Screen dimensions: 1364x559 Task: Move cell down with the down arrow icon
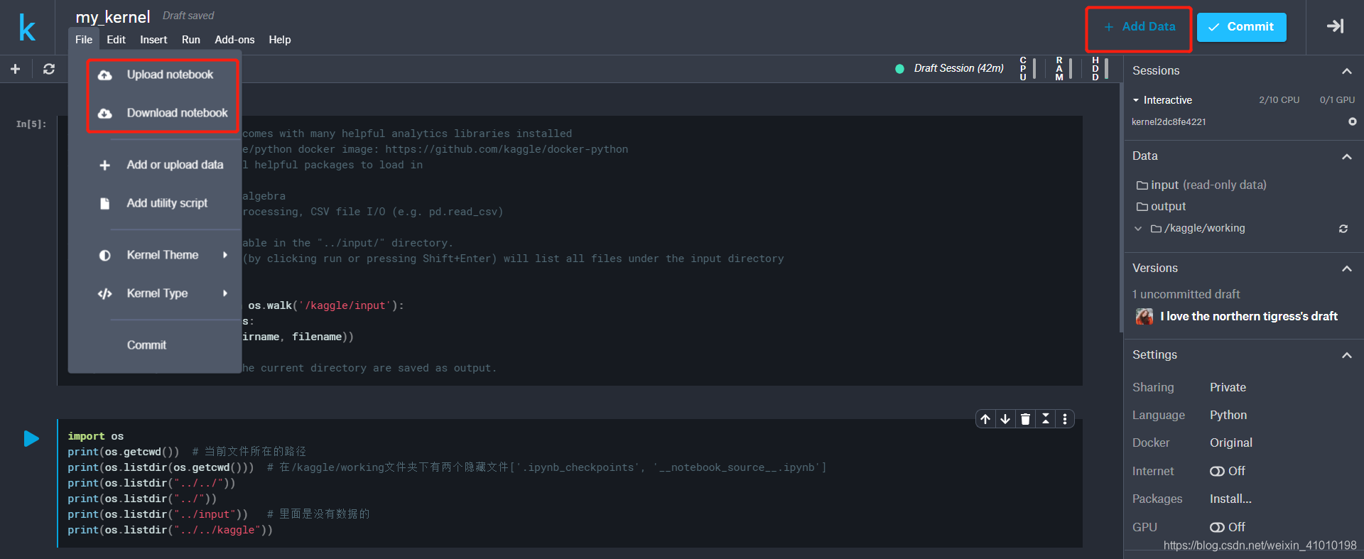tap(1005, 419)
